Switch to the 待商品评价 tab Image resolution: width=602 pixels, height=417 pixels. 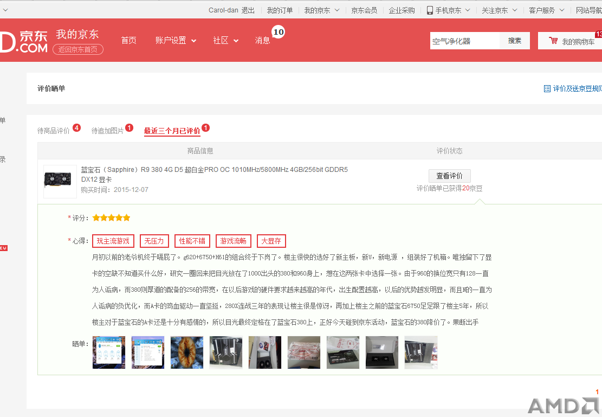click(53, 131)
